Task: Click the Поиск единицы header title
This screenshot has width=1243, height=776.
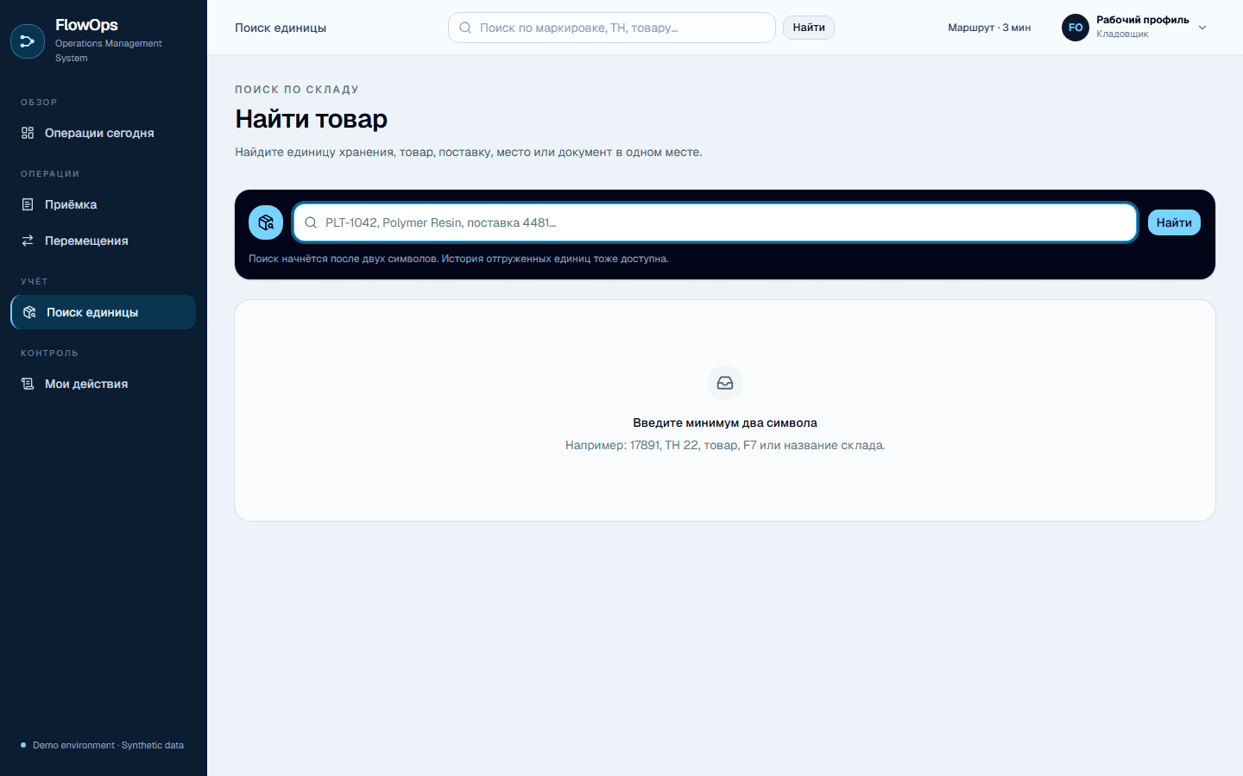Action: pos(281,28)
